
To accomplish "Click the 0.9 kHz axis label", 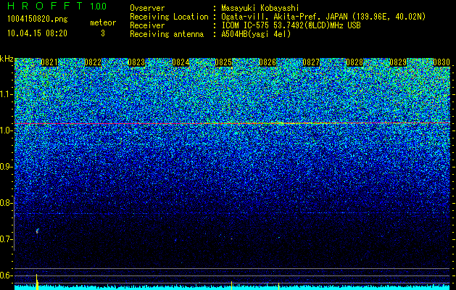I will click(x=7, y=167).
